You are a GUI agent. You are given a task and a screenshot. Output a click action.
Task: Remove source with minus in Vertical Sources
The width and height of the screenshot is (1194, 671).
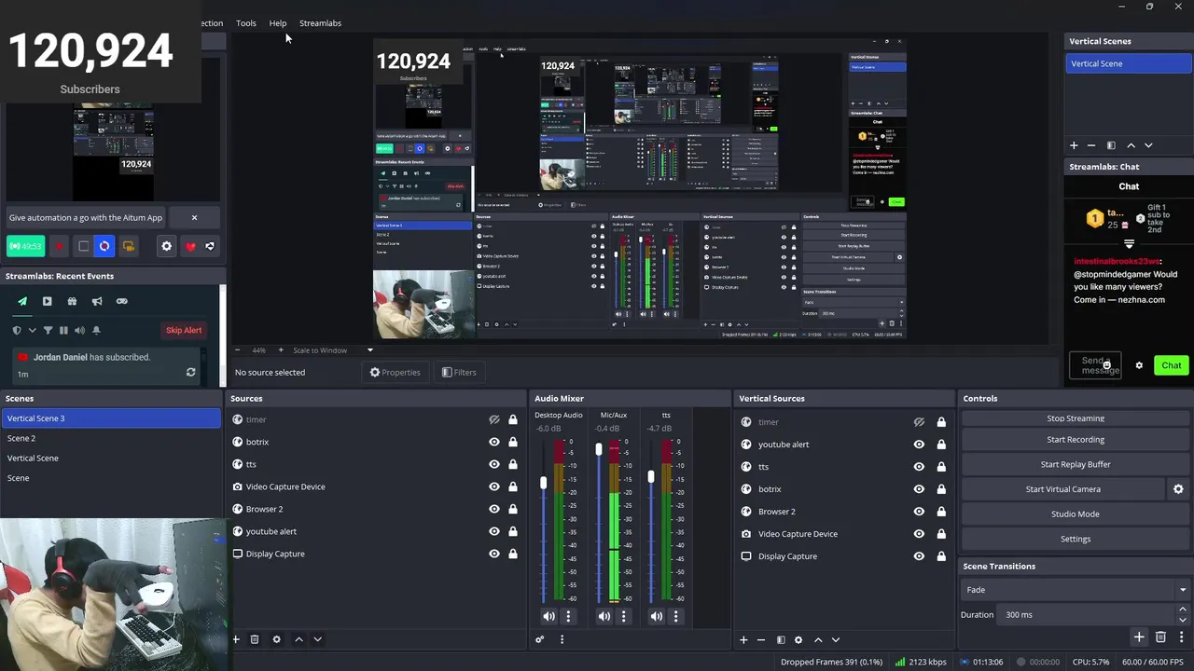click(x=761, y=639)
